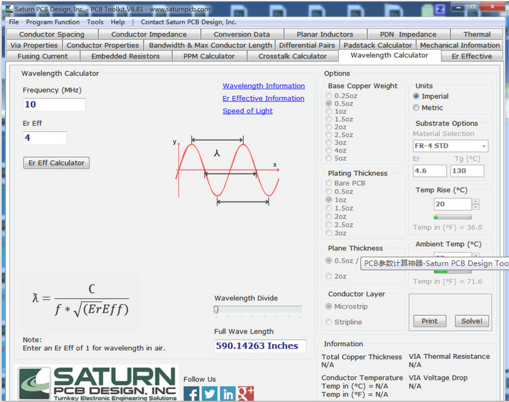Open Wavelength Information link
This screenshot has height=402, width=509.
click(x=264, y=86)
